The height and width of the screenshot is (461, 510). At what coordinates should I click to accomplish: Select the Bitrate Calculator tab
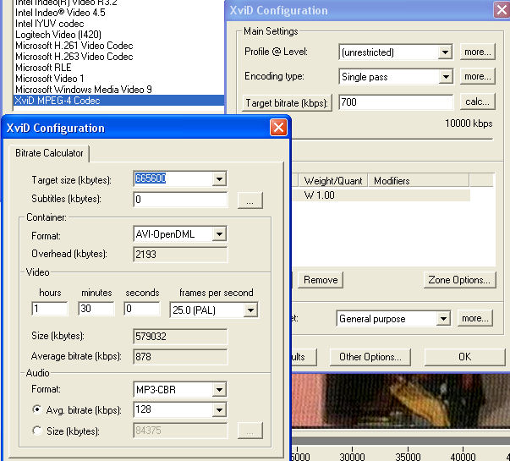(x=49, y=153)
